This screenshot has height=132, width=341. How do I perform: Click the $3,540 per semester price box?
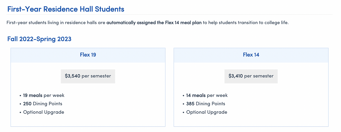(88, 76)
